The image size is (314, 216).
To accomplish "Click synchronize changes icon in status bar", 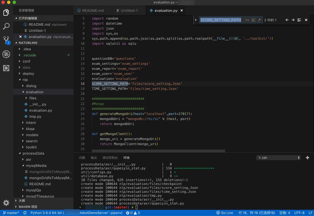I will (x=25, y=213).
